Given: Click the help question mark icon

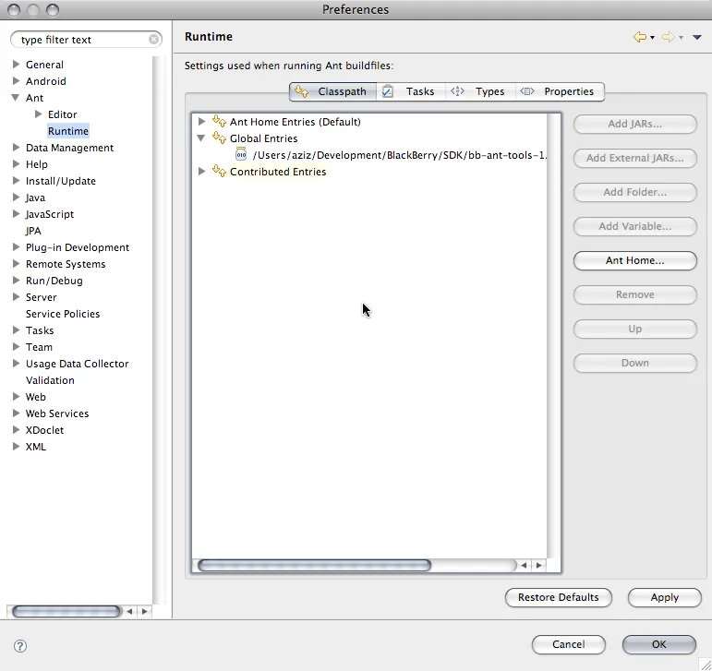Looking at the screenshot, I should click(20, 645).
